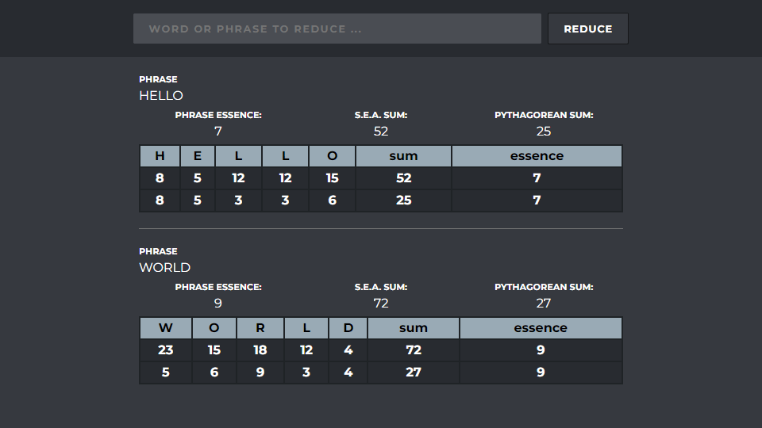Screen dimensions: 762x428
Task: Click the R header cell in WORLD table
Action: tap(260, 328)
